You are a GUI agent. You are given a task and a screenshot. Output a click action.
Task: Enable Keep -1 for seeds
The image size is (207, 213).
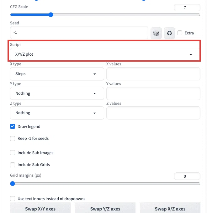tap(13, 139)
